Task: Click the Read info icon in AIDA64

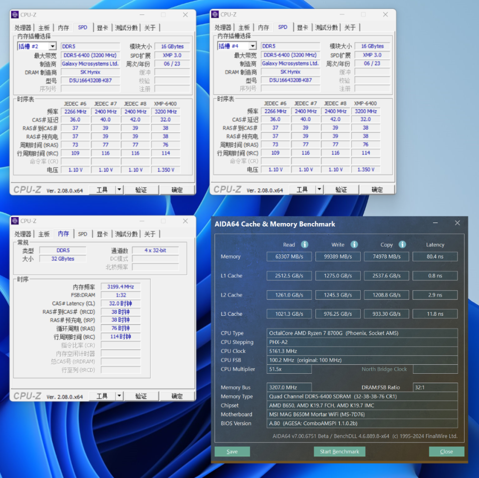Action: tap(304, 244)
